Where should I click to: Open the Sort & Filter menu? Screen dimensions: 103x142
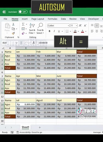point(32,28)
